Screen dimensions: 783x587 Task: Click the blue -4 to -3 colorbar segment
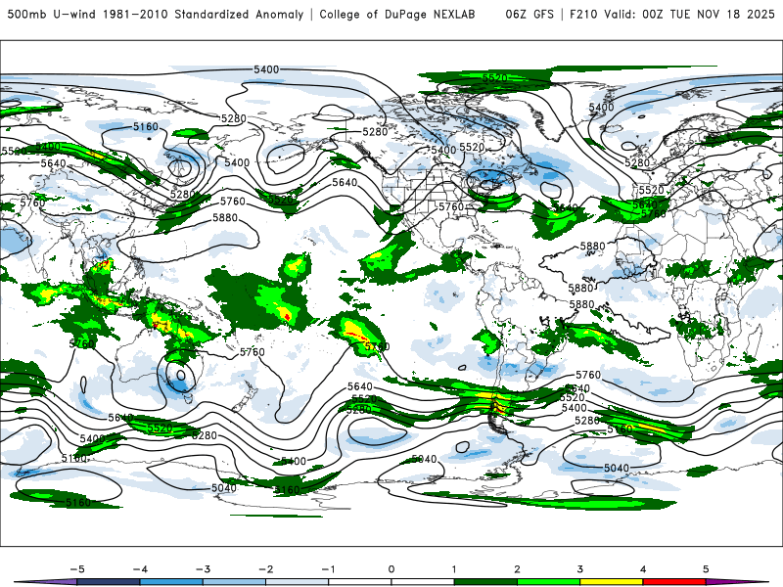[171, 582]
